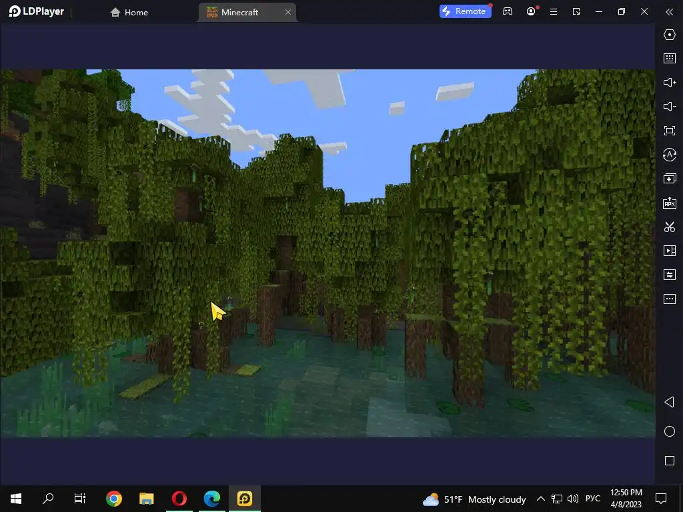This screenshot has height=512, width=683.
Task: Open multi-instance manager plus icon
Action: (670, 179)
